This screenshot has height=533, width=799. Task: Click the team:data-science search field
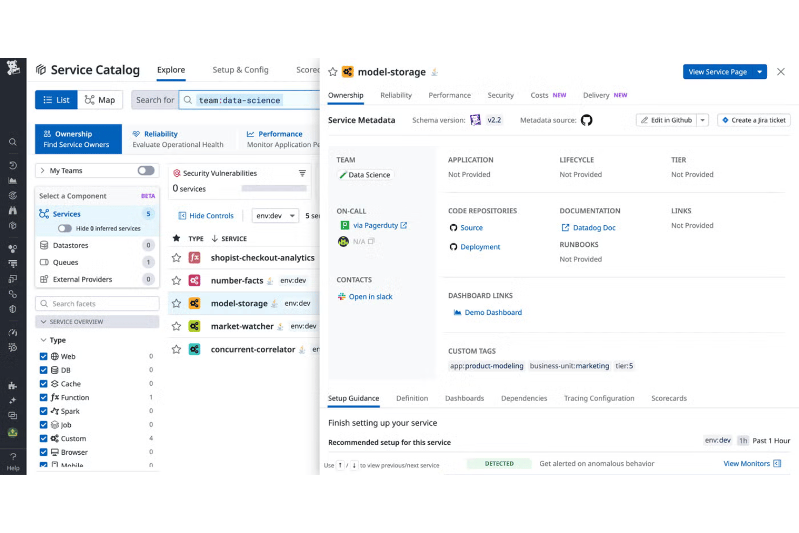tap(249, 100)
